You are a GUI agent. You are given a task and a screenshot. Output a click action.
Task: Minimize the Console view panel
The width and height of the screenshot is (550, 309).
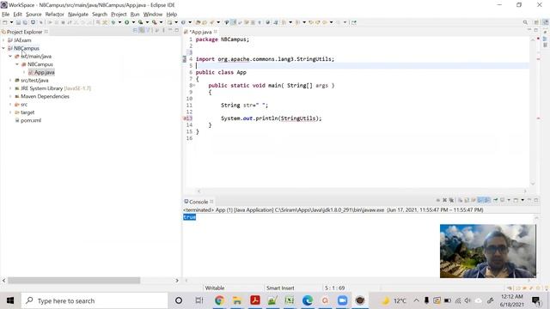529,200
